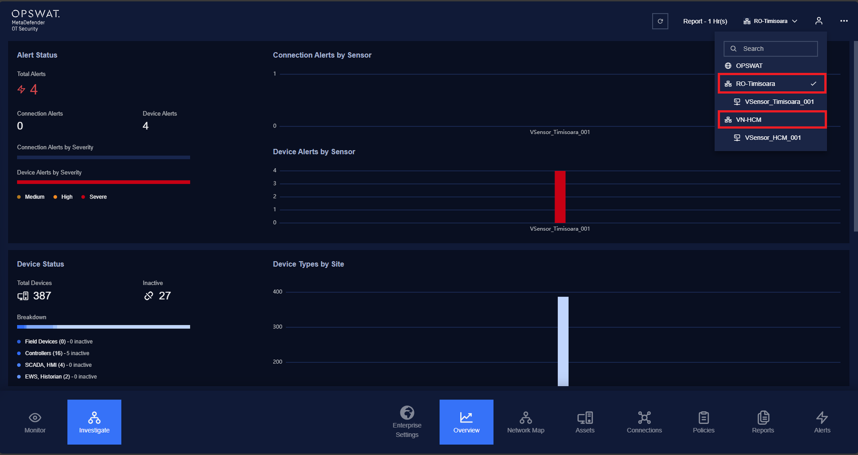This screenshot has width=858, height=455.
Task: Toggle the Severe severity legend item
Action: point(94,197)
